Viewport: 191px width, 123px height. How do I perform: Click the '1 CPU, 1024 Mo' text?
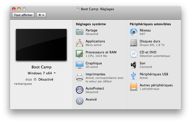pyautogui.click(x=96, y=56)
